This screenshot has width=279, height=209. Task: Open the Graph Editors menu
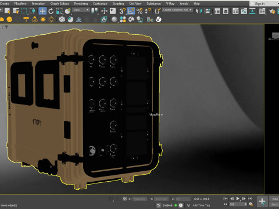[59, 3]
